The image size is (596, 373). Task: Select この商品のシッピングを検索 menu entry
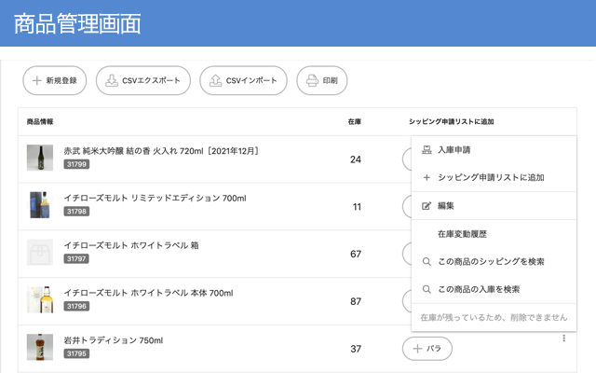click(x=491, y=261)
